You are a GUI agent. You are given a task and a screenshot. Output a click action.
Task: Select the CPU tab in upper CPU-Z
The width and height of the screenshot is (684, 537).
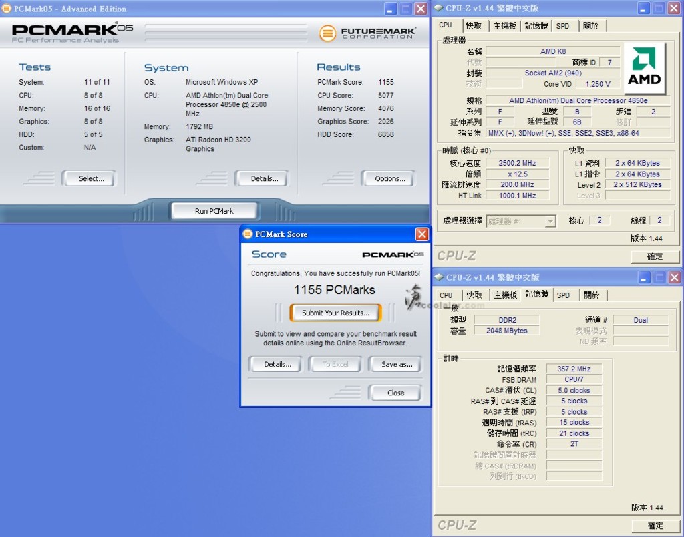click(x=446, y=25)
